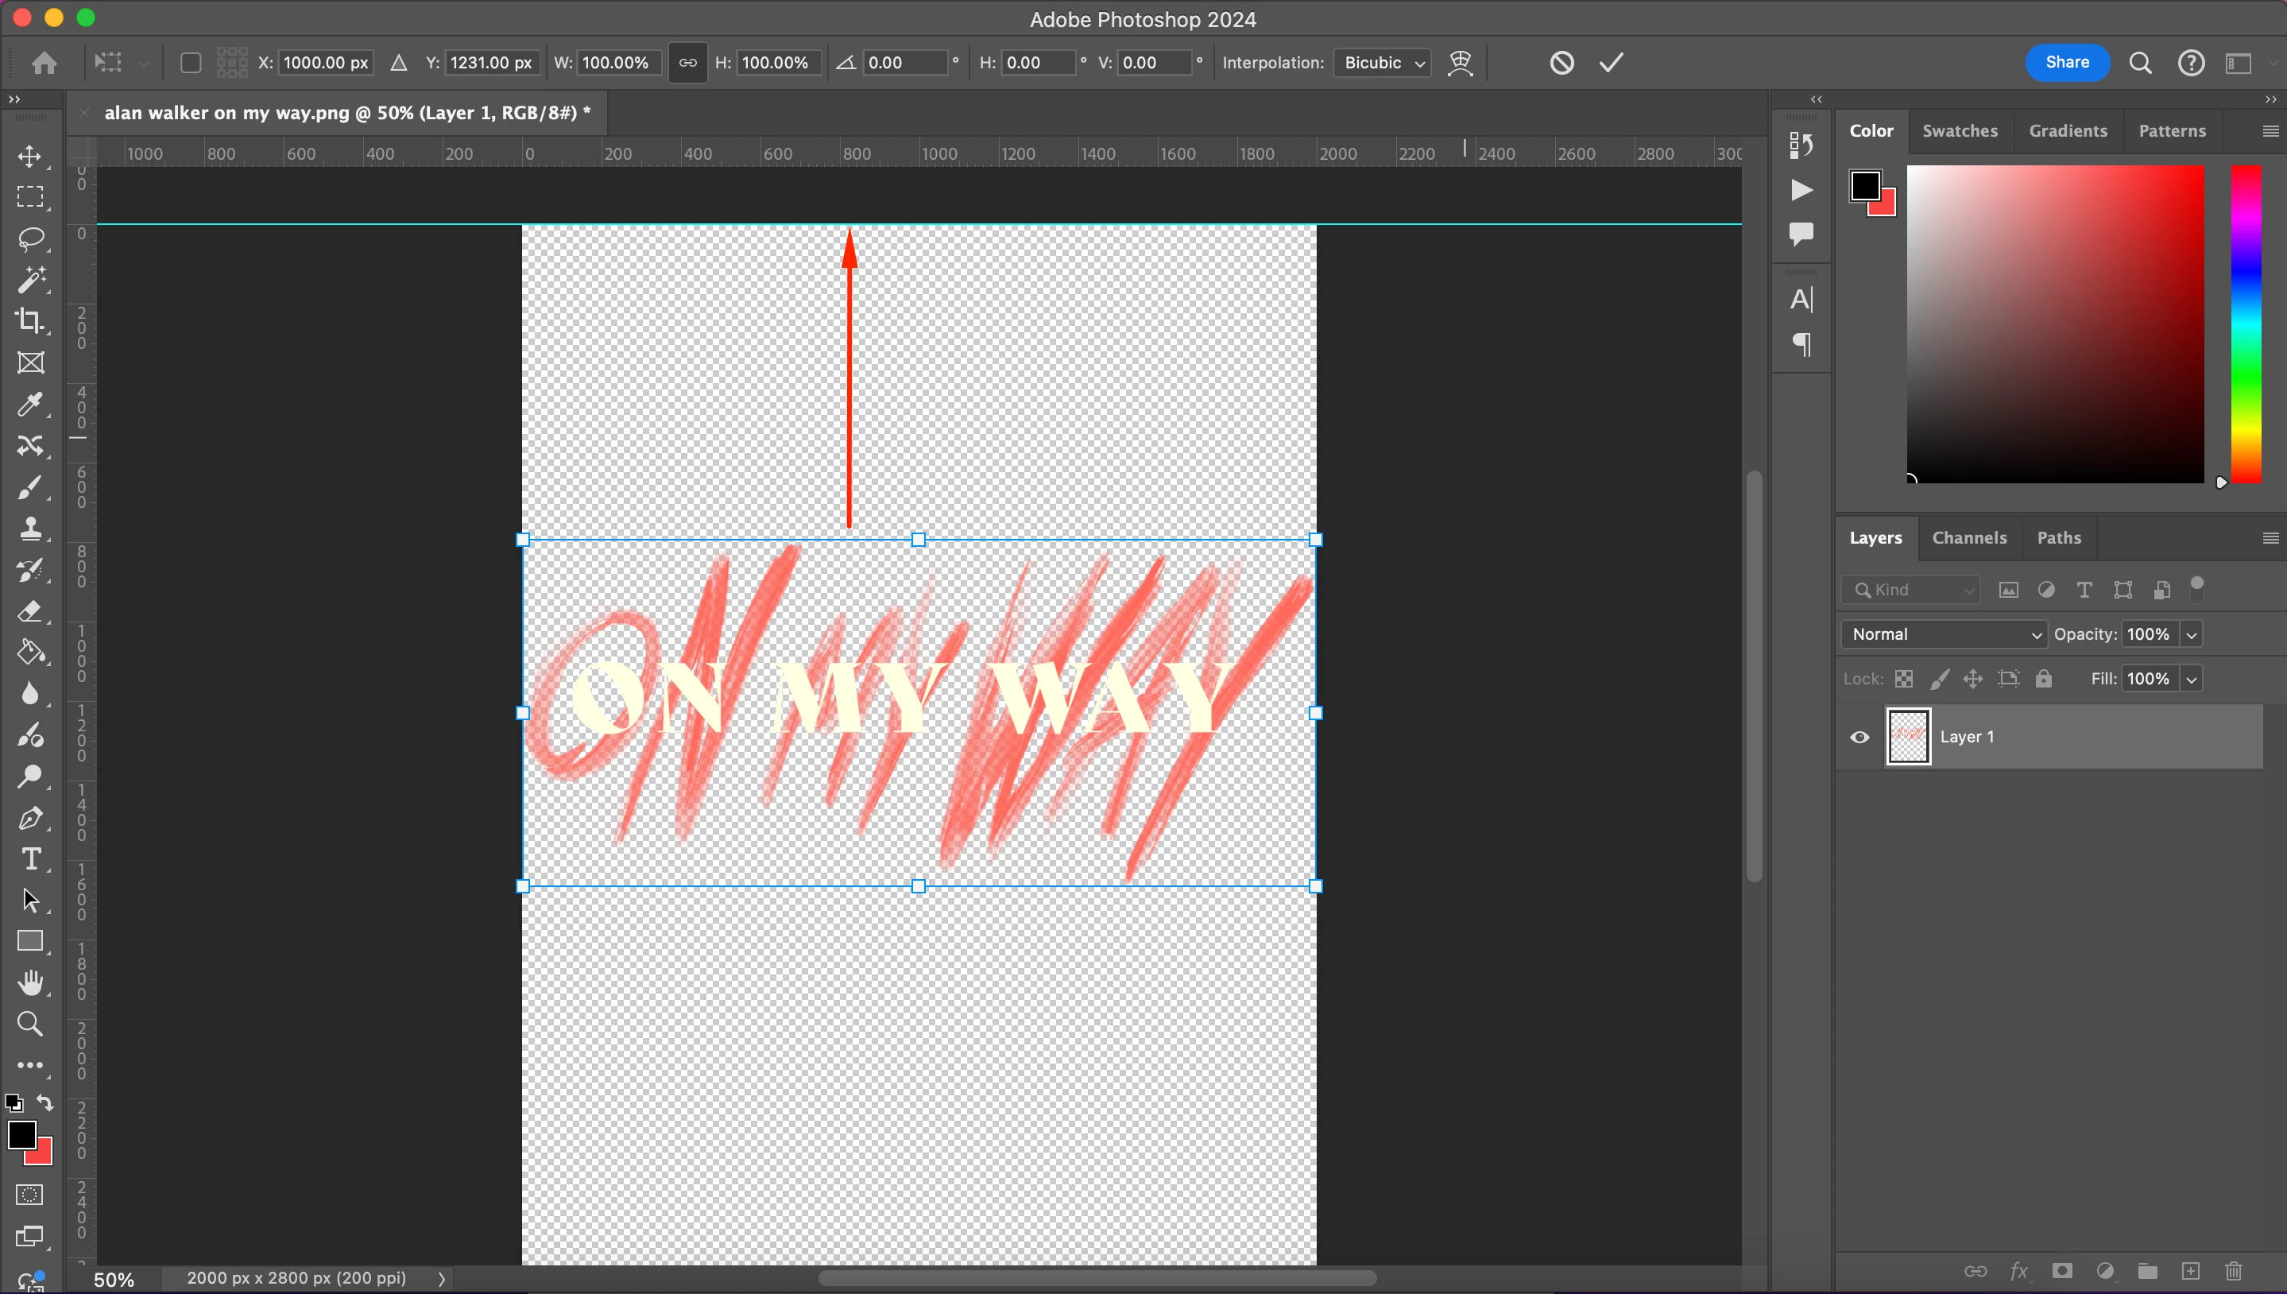Commit the transform with the checkmark
The height and width of the screenshot is (1294, 2287).
(x=1611, y=62)
